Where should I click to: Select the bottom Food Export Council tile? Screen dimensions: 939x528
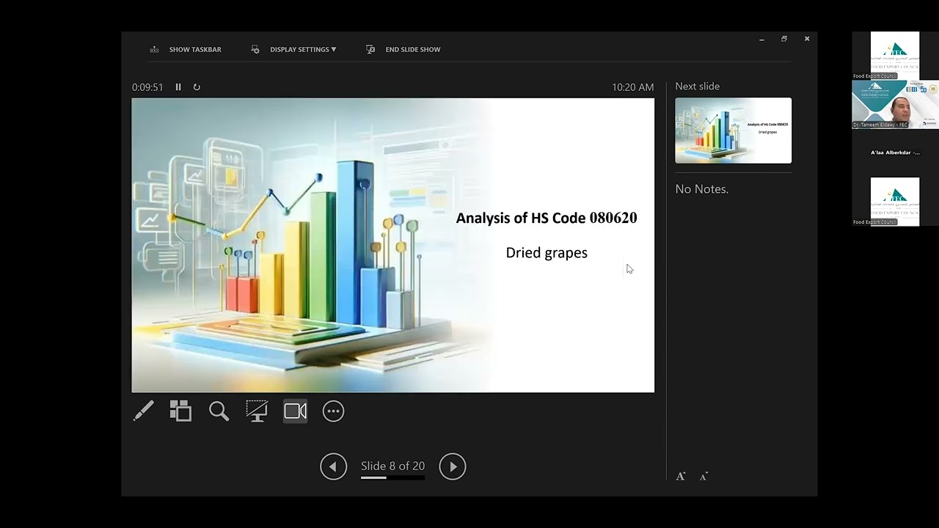tap(895, 201)
